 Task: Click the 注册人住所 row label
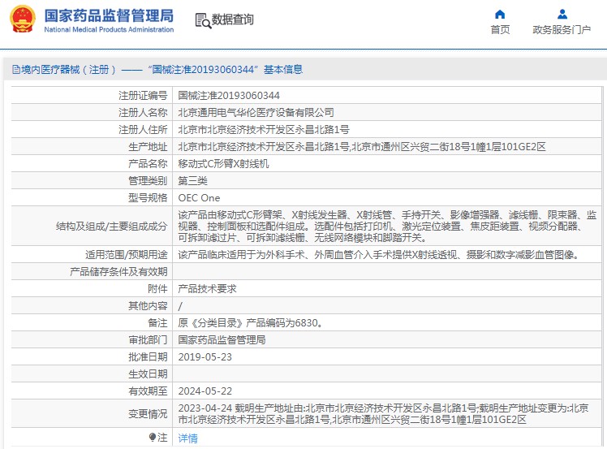[143, 129]
